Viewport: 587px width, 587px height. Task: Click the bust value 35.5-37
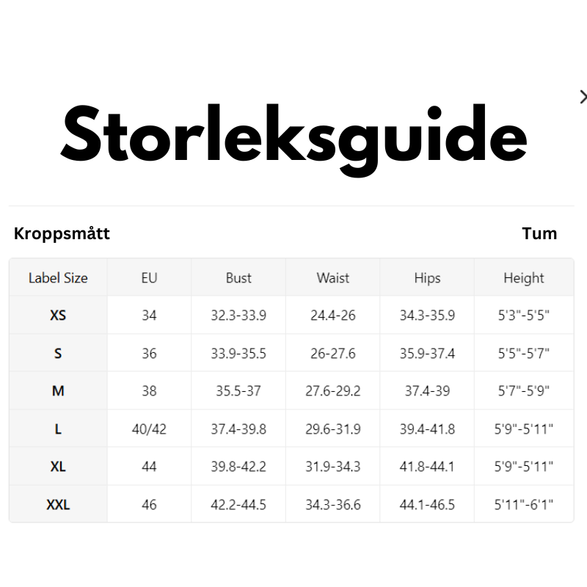pyautogui.click(x=238, y=391)
